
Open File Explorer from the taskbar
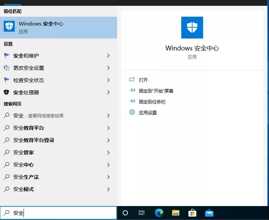point(175,213)
